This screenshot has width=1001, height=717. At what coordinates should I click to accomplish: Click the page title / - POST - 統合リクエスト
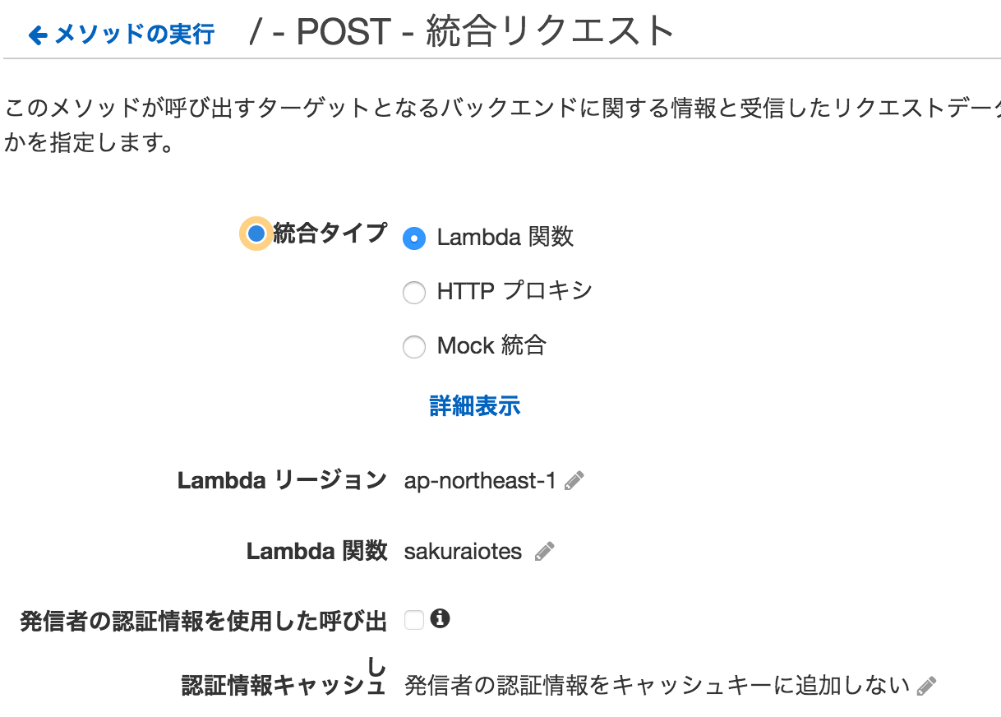click(x=461, y=33)
